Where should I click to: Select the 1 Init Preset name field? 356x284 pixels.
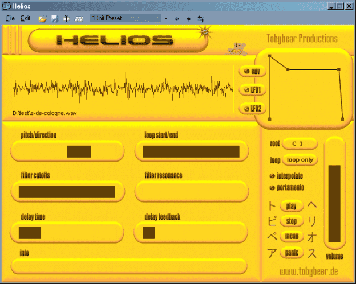pyautogui.click(x=126, y=18)
